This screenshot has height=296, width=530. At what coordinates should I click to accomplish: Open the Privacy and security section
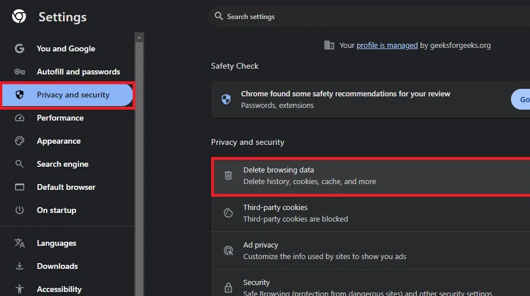click(x=73, y=95)
